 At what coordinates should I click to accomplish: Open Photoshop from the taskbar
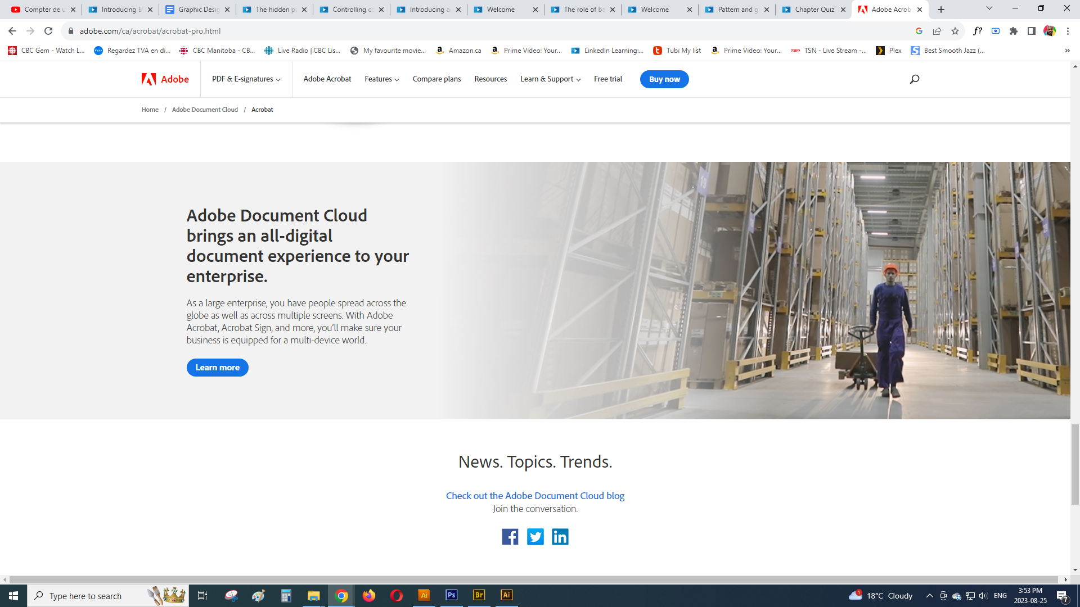451,595
